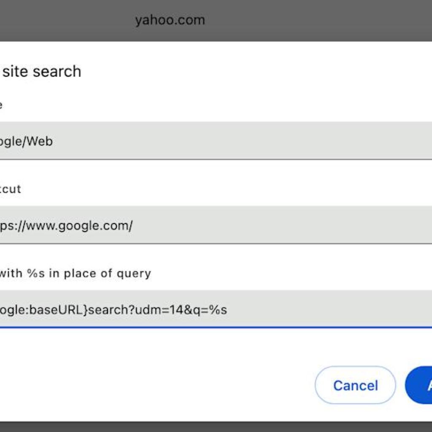Click the shortcut field label above the URL
This screenshot has height=432, width=432.
(11, 189)
